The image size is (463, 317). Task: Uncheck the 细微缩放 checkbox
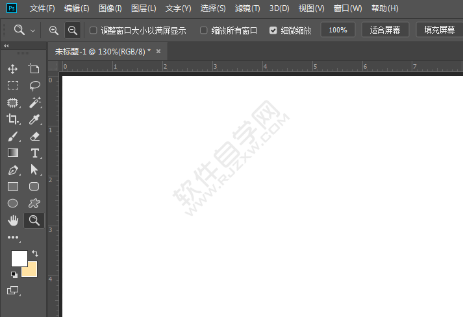point(273,30)
